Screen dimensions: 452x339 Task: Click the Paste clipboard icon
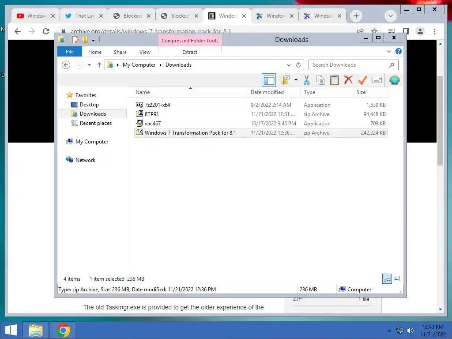[335, 80]
